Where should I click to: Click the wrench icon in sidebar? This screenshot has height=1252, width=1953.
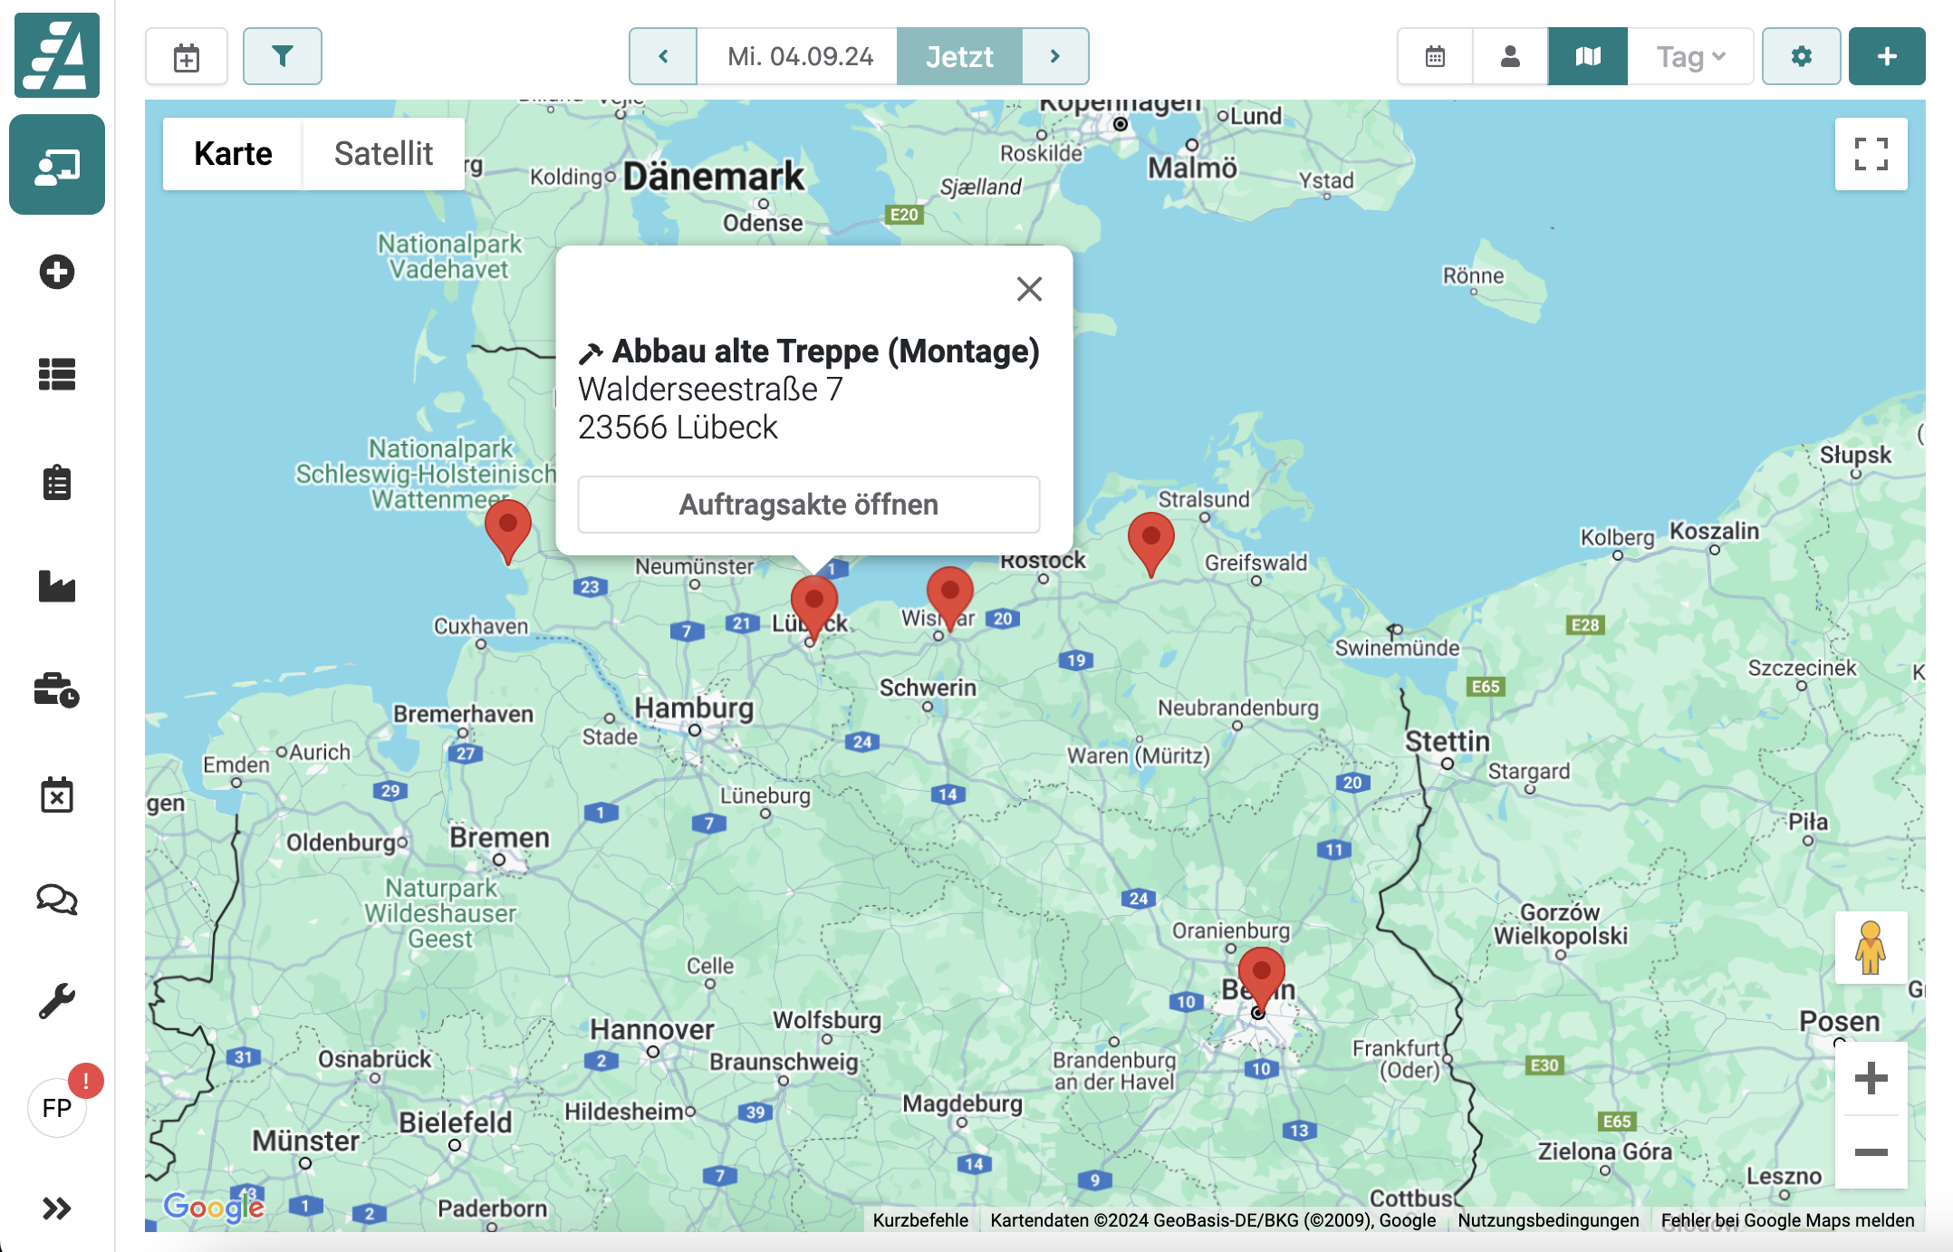(57, 1001)
